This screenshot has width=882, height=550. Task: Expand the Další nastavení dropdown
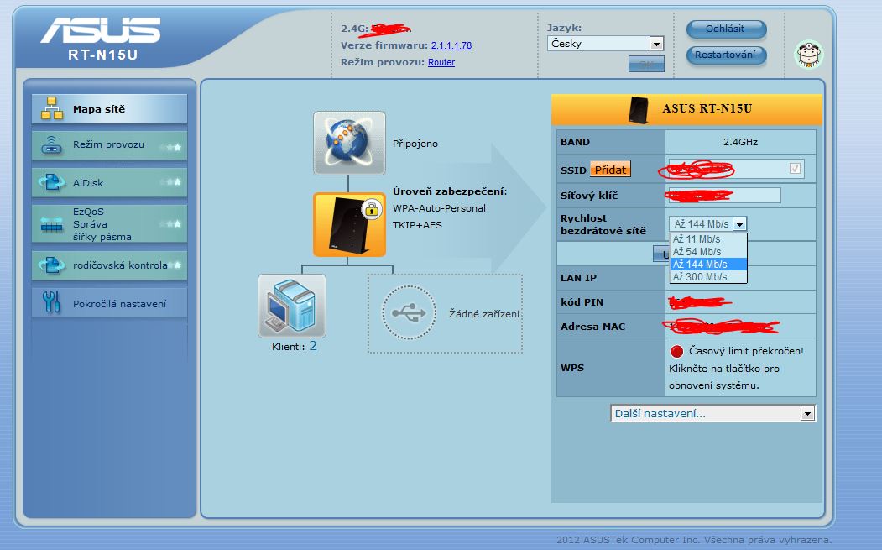(712, 414)
